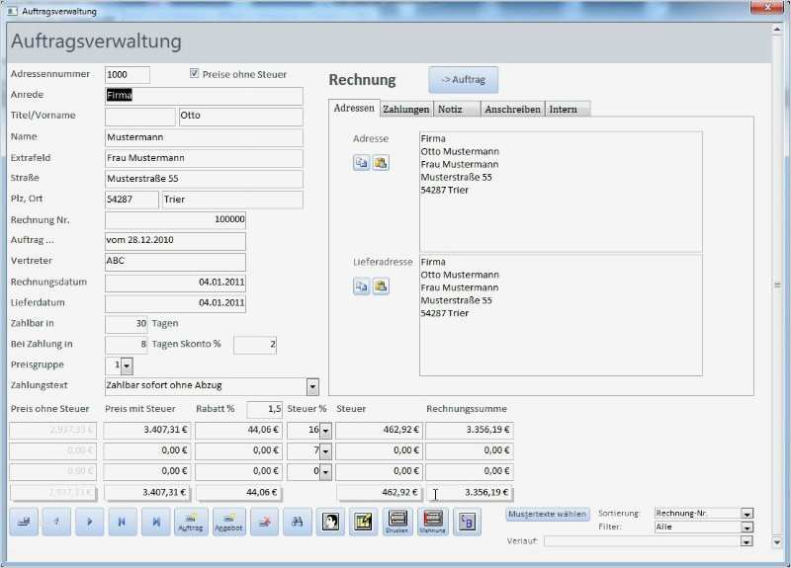Click the Lieferadresse text box

(561, 315)
